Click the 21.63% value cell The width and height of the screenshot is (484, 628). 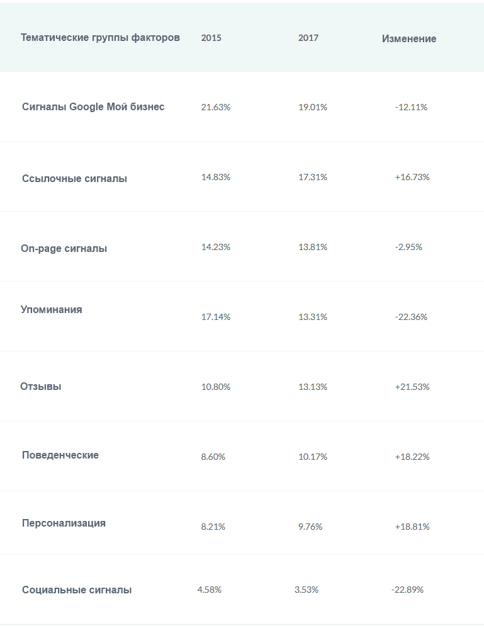(x=216, y=107)
